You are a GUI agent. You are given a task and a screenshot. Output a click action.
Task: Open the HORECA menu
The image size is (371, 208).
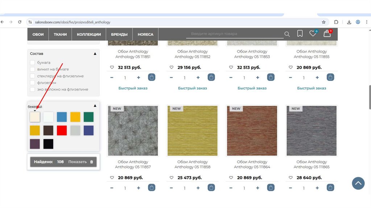click(146, 34)
